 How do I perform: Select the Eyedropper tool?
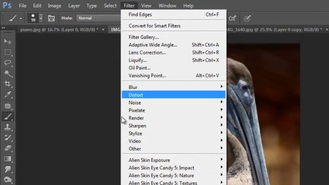8,95
